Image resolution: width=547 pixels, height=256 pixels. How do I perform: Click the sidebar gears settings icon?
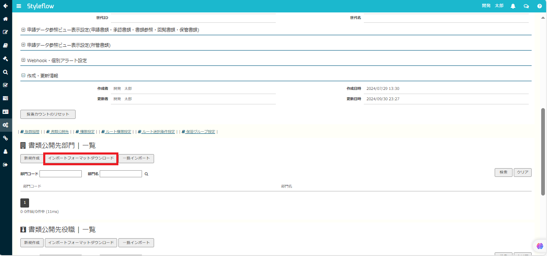[5, 125]
